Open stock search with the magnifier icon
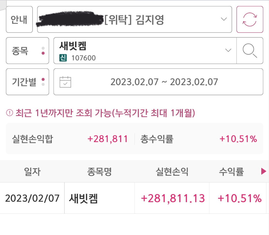 tap(250, 51)
